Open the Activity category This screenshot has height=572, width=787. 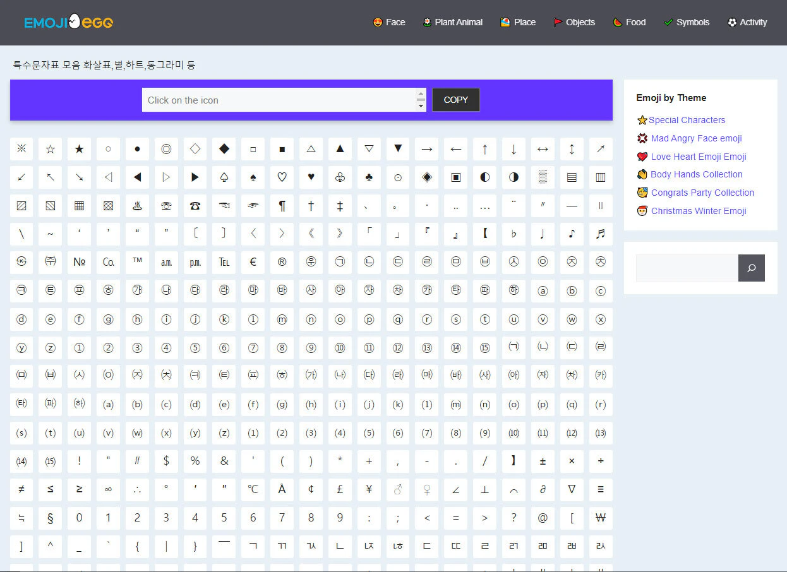click(x=747, y=22)
